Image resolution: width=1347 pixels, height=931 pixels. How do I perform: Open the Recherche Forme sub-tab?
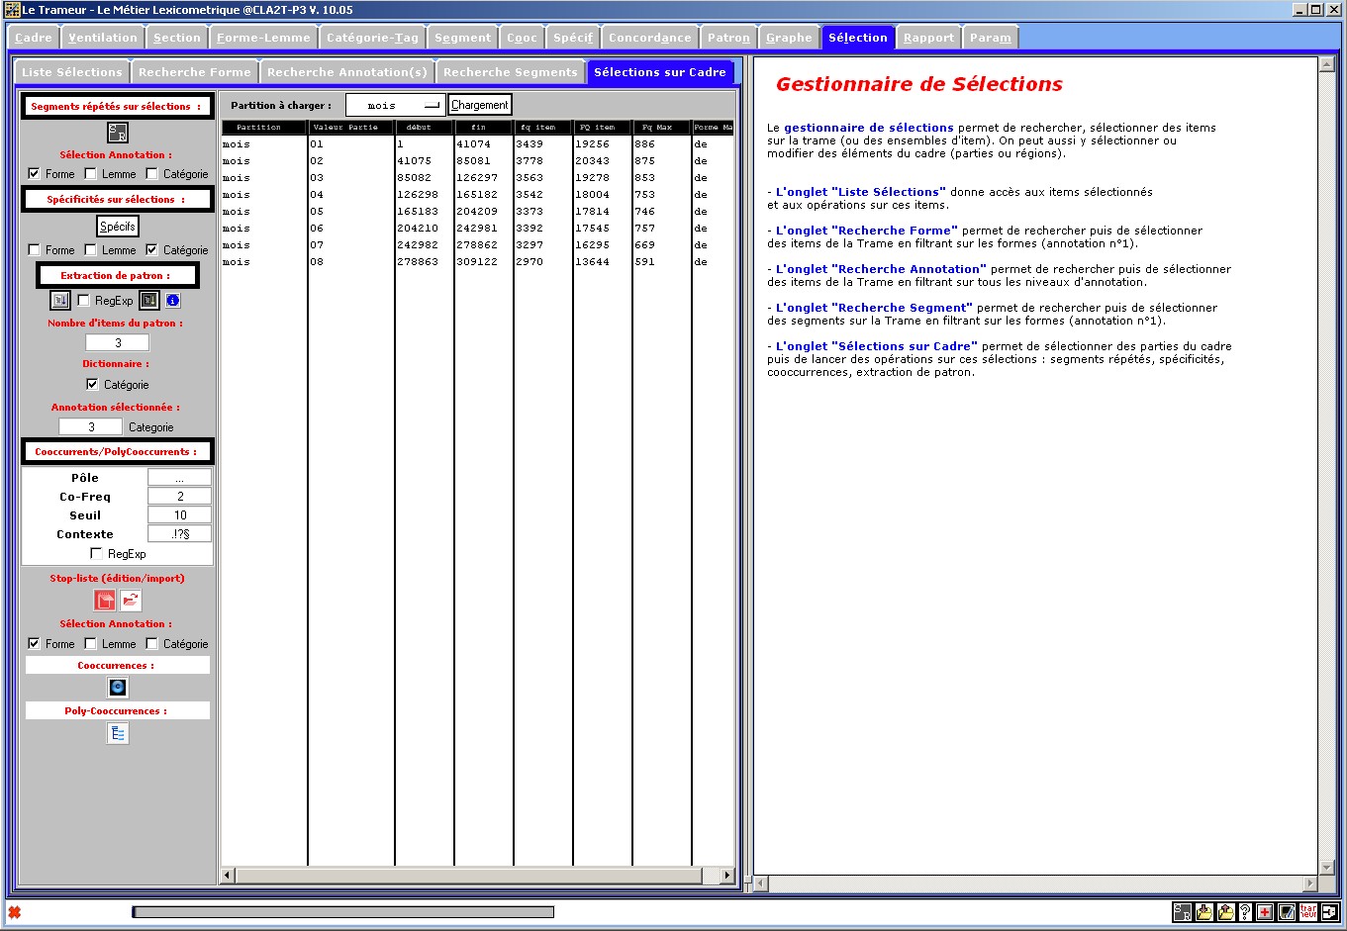pyautogui.click(x=195, y=72)
